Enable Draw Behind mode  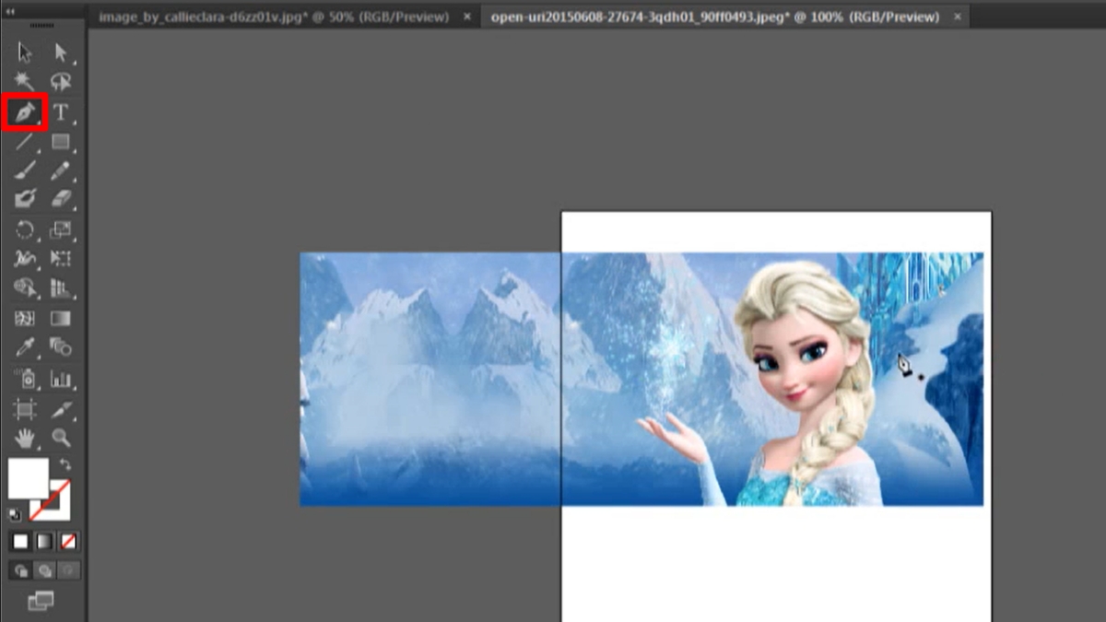point(42,570)
